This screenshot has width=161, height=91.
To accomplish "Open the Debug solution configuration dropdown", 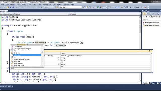I will (x=54, y=7).
